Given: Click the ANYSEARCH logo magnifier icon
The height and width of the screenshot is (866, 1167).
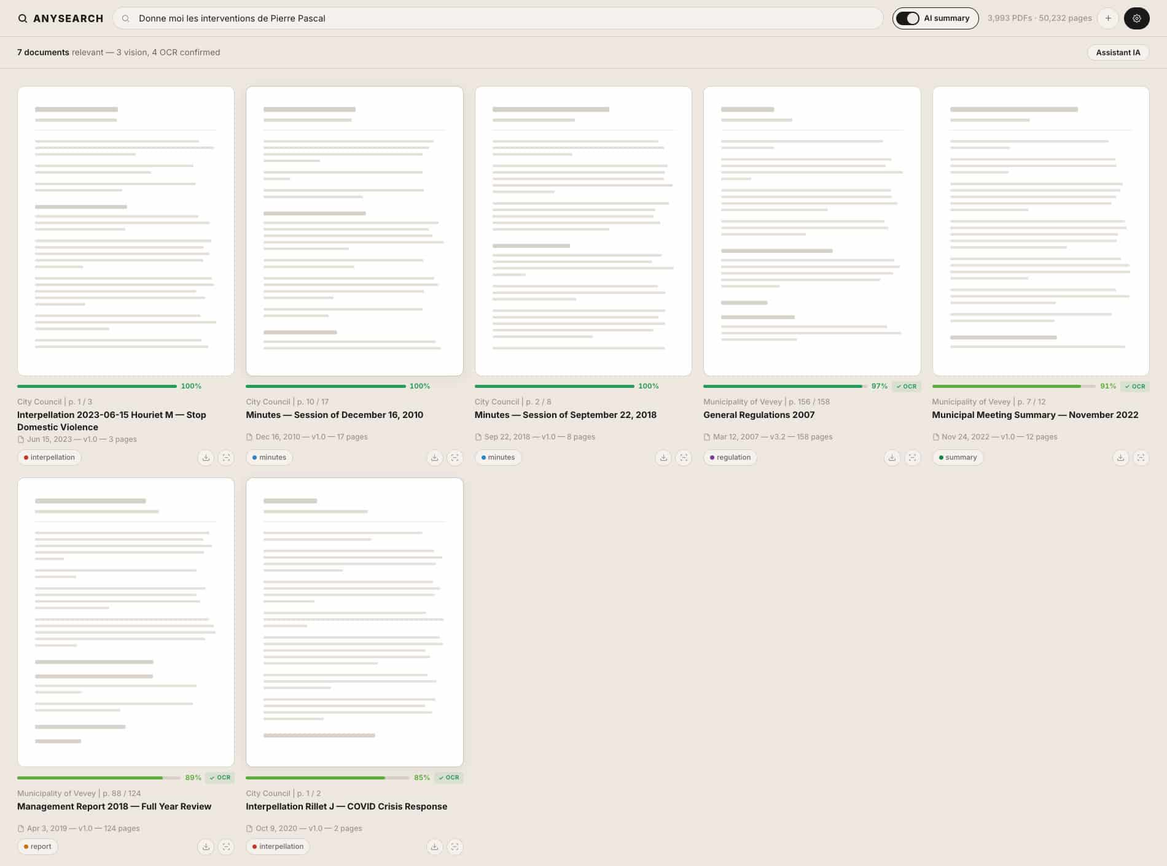Looking at the screenshot, I should click(23, 18).
